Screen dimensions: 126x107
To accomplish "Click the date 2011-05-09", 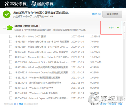I will pos(78,83).
